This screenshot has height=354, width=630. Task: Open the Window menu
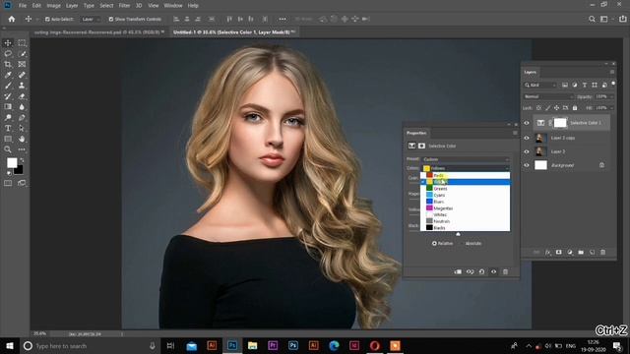point(173,6)
